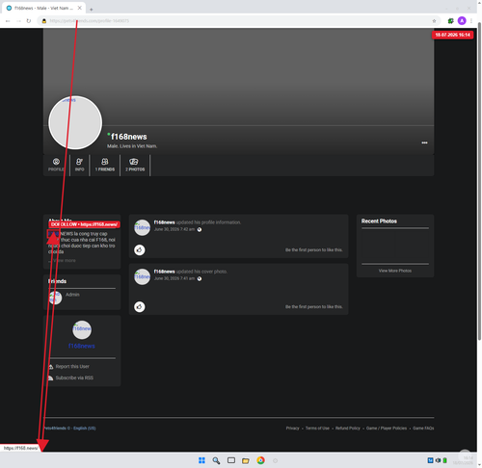This screenshot has height=468, width=482.
Task: Click f168news name in cover photo post
Action: click(164, 272)
